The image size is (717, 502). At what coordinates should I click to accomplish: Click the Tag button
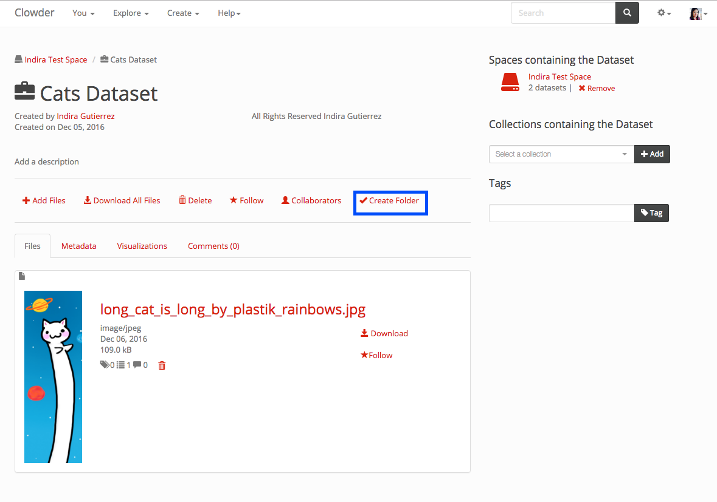(x=651, y=213)
